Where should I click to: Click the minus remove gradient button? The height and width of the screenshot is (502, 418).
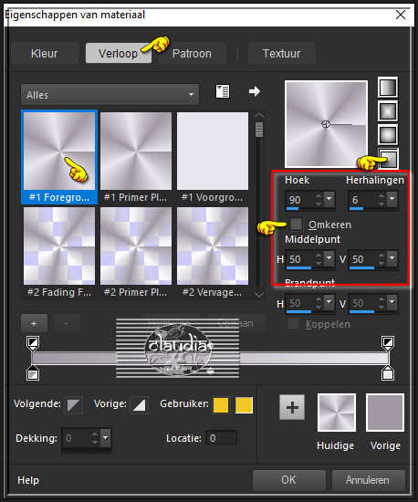click(x=67, y=323)
